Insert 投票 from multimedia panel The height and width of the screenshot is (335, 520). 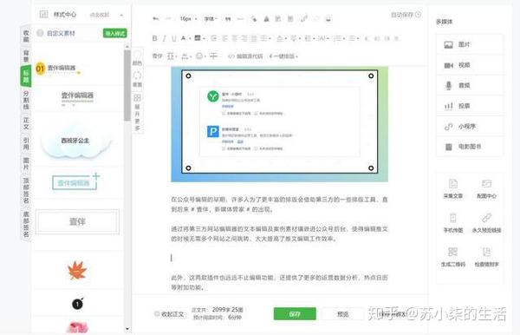click(470, 106)
